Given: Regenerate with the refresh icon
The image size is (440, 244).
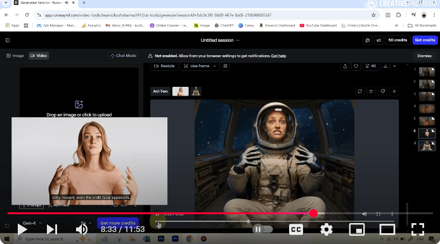Looking at the screenshot, I should [x=359, y=91].
